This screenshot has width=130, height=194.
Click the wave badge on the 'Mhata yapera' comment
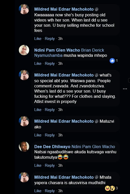coord(96,177)
